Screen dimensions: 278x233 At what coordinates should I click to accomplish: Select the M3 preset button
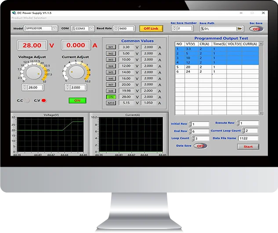coord(111,60)
